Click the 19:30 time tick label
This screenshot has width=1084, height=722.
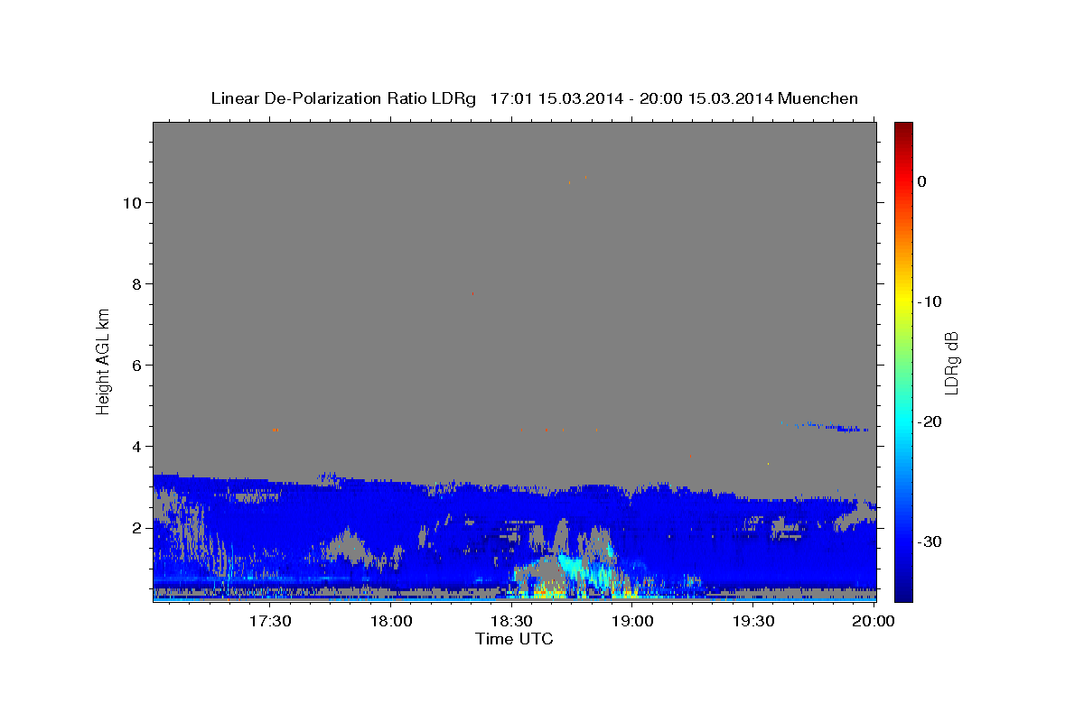[752, 622]
